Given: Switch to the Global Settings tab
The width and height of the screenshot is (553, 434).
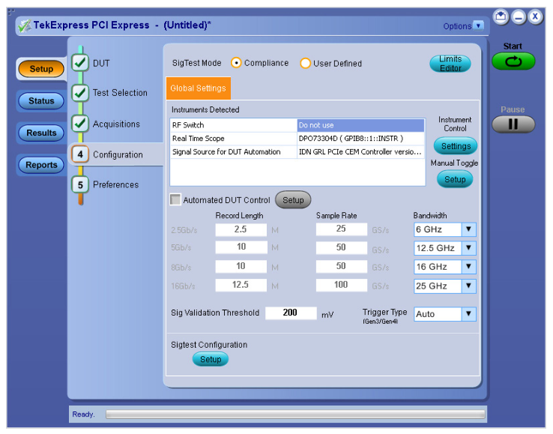Looking at the screenshot, I should click(x=198, y=88).
